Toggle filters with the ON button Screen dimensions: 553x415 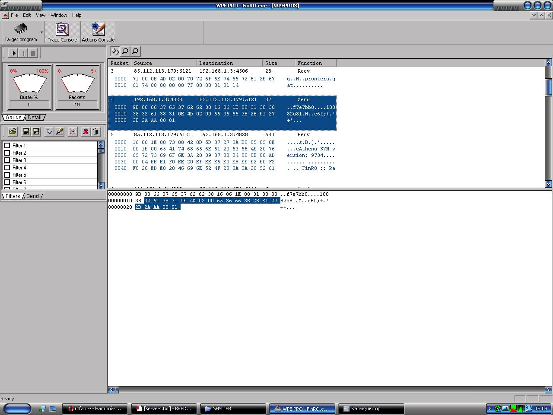[73, 131]
